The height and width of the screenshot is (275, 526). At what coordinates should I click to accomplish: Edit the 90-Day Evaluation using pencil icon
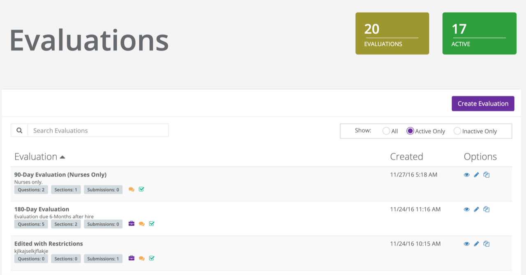476,175
